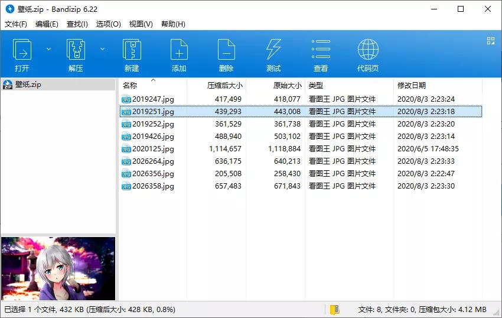Select file name 2026358.jpg

coord(153,186)
